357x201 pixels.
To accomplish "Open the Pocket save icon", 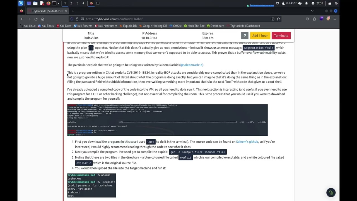I will point(307,19).
